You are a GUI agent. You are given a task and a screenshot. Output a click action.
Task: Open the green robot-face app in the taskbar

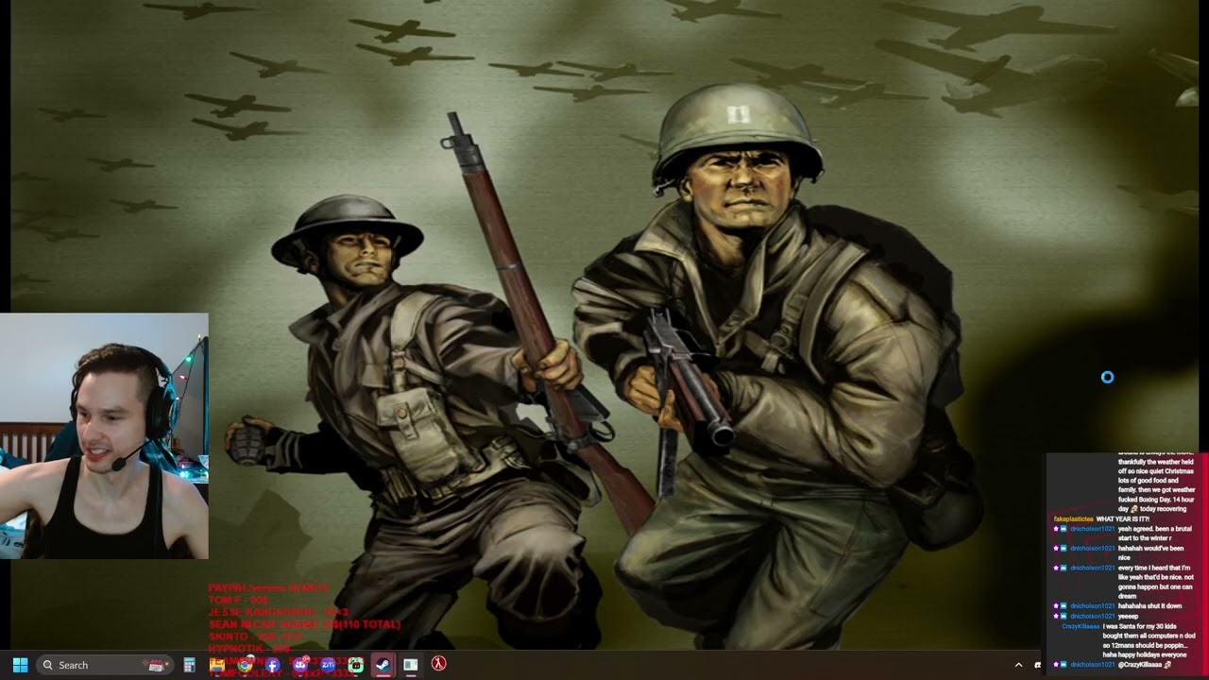coord(356,665)
